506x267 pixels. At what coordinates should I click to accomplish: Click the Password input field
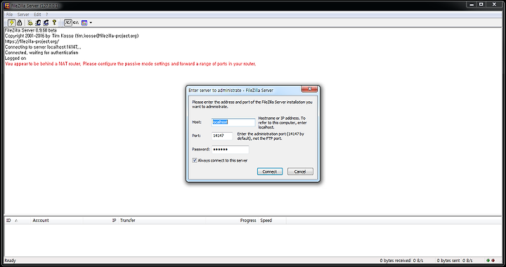pyautogui.click(x=231, y=150)
